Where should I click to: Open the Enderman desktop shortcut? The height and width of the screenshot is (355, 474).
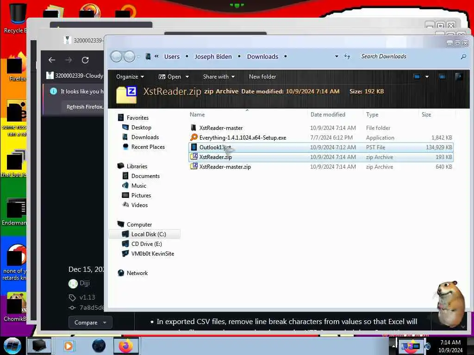(14, 212)
